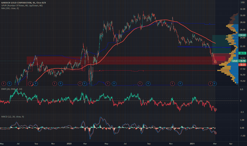Click the 1.00 value on the MACD scale
This screenshot has width=247, height=146.
tap(242, 120)
